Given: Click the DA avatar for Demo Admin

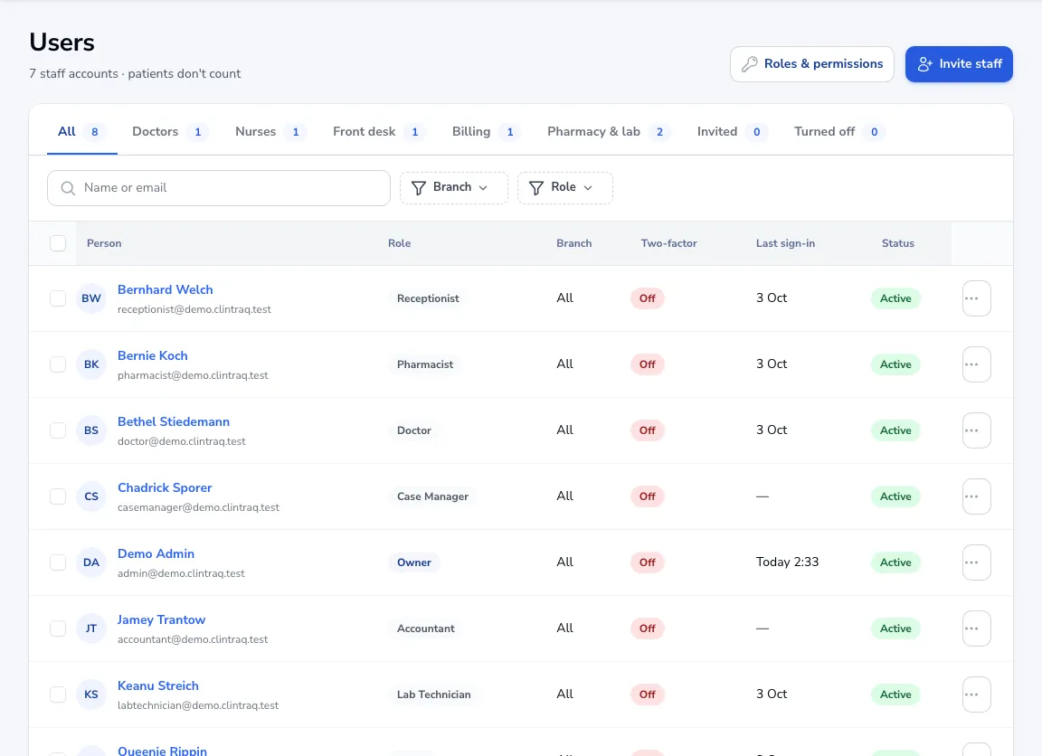Looking at the screenshot, I should point(91,562).
